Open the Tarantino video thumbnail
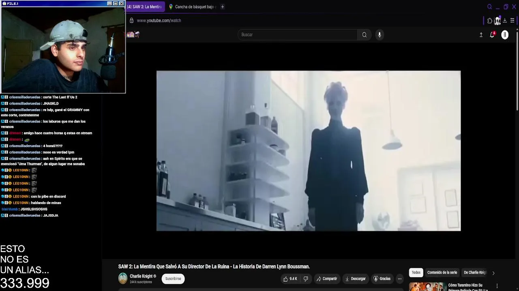 coord(427,287)
